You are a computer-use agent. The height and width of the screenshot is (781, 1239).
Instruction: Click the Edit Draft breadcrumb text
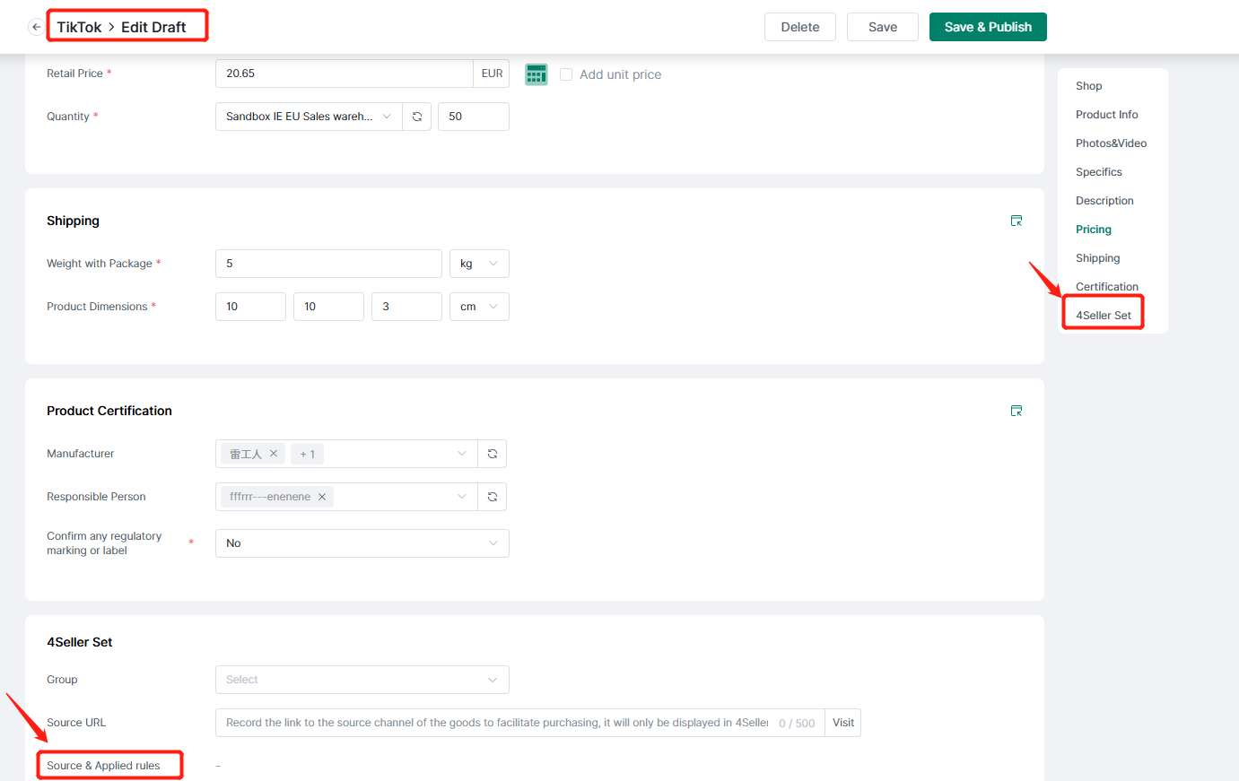coord(153,27)
